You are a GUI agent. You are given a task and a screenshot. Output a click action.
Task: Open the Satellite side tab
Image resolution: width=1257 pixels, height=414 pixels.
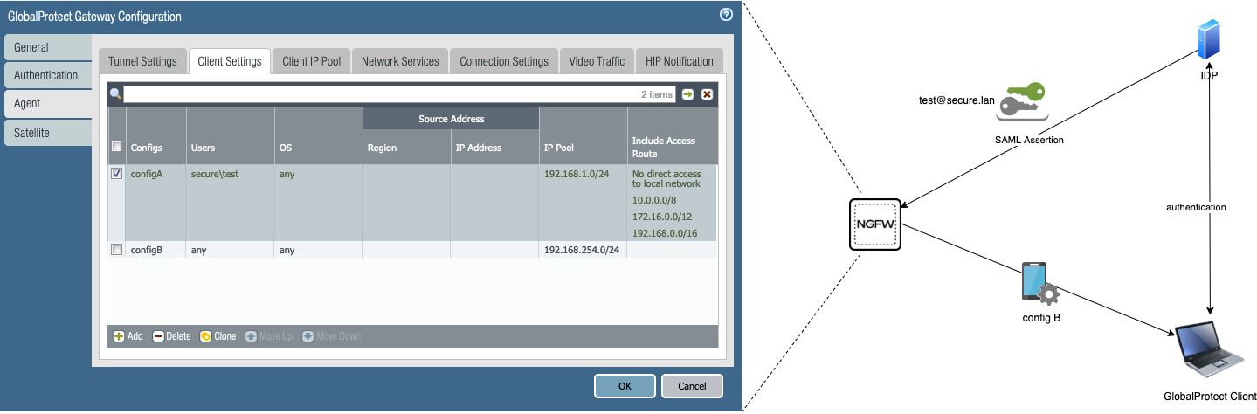pos(48,132)
